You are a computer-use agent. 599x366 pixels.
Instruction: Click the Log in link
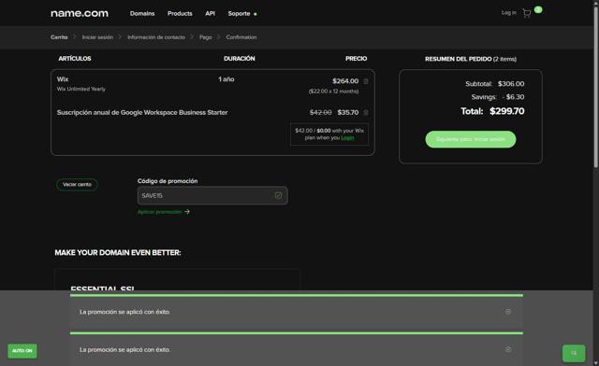coord(509,12)
